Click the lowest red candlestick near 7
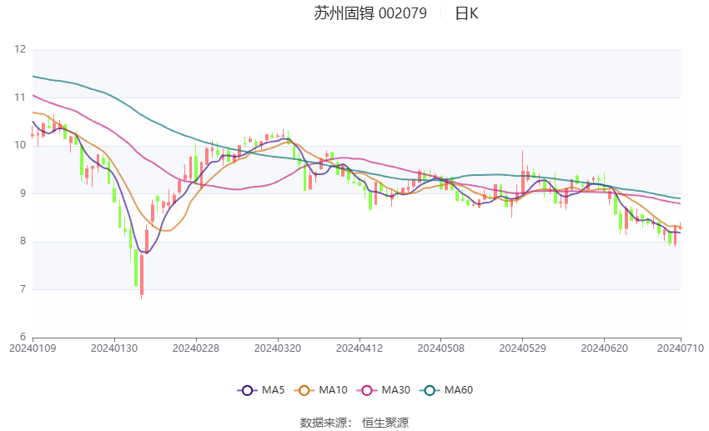The width and height of the screenshot is (709, 431). tap(142, 275)
